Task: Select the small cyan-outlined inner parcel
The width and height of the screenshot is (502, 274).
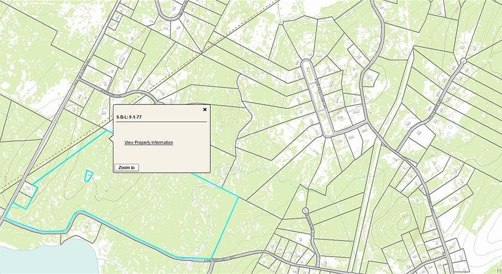Action: pos(88,176)
